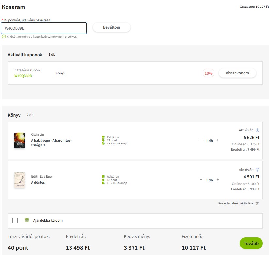
Task: Click the Online ár: 6 375 Ft text
Action: pyautogui.click(x=245, y=144)
